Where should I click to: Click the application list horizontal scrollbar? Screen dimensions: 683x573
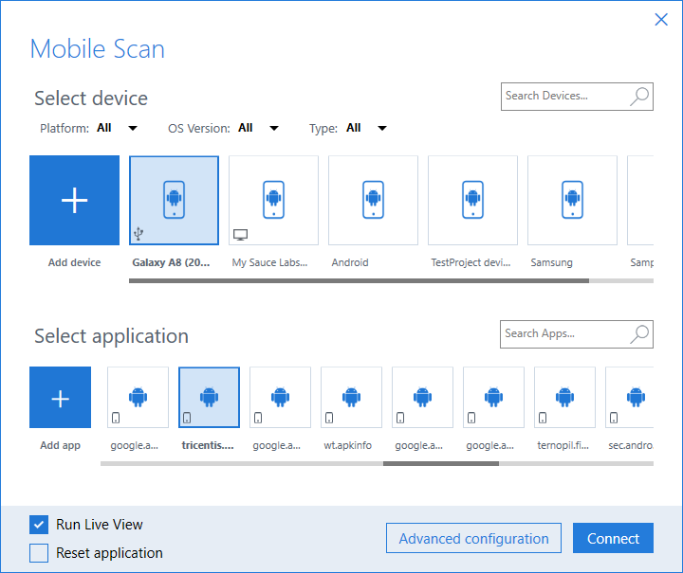[440, 463]
